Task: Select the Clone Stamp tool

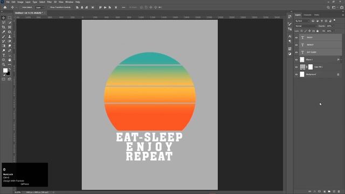Action: [x=10, y=37]
